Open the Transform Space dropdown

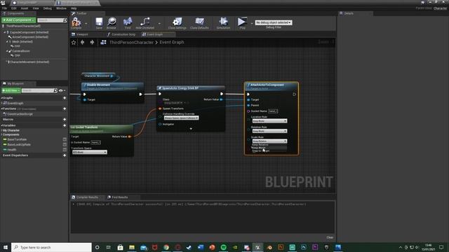[90, 153]
